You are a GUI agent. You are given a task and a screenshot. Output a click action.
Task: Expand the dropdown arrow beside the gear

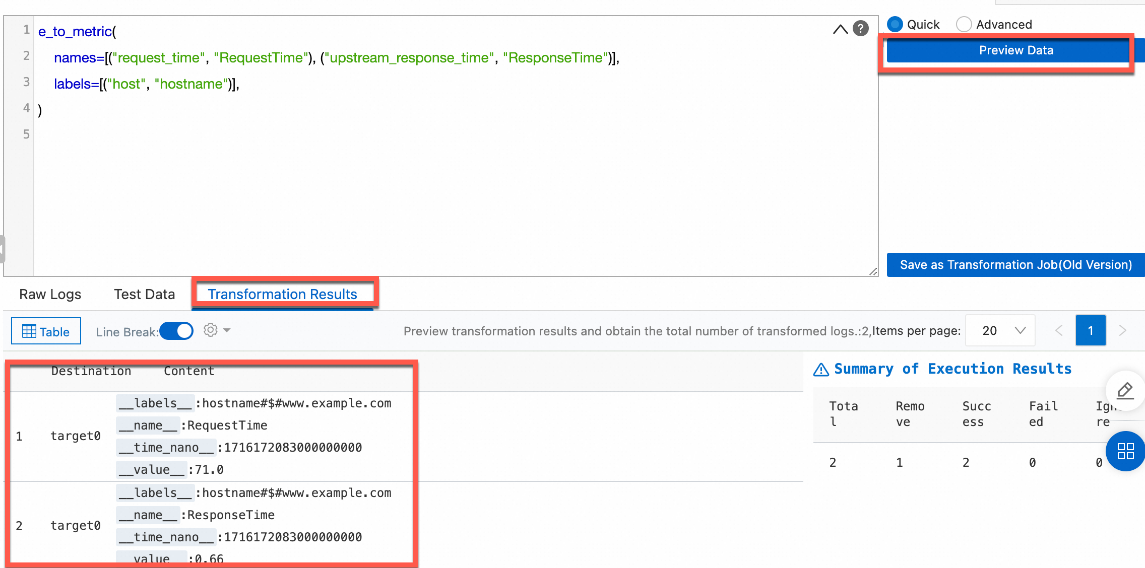227,330
